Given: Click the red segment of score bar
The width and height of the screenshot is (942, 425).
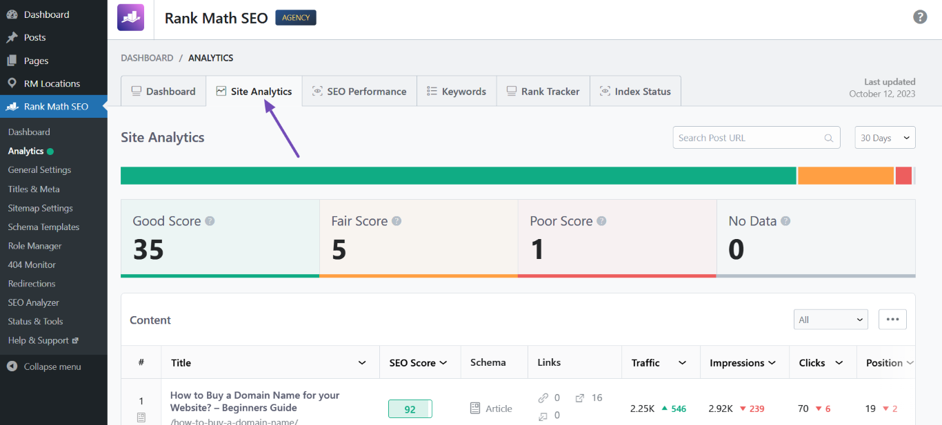Looking at the screenshot, I should coord(903,176).
